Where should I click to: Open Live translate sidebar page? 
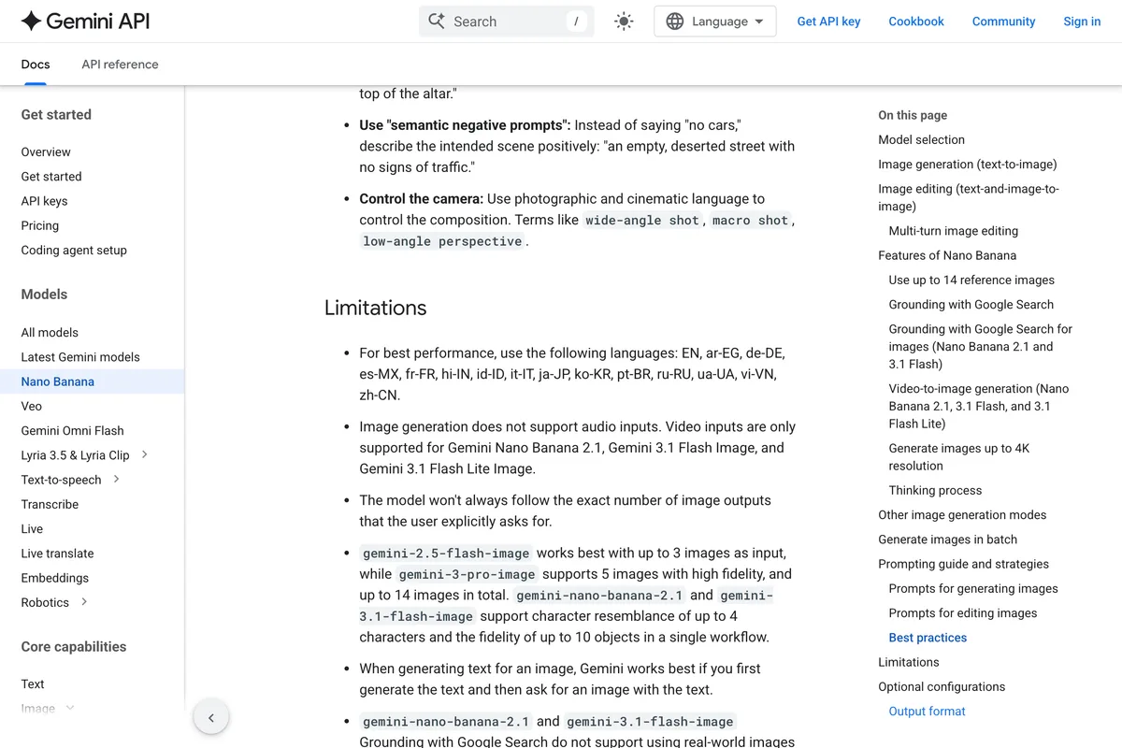[57, 553]
